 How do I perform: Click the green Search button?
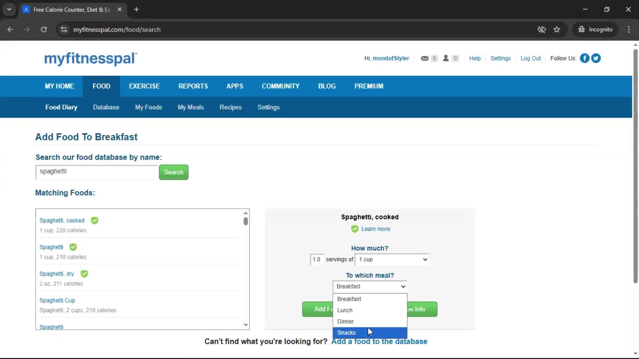(173, 172)
